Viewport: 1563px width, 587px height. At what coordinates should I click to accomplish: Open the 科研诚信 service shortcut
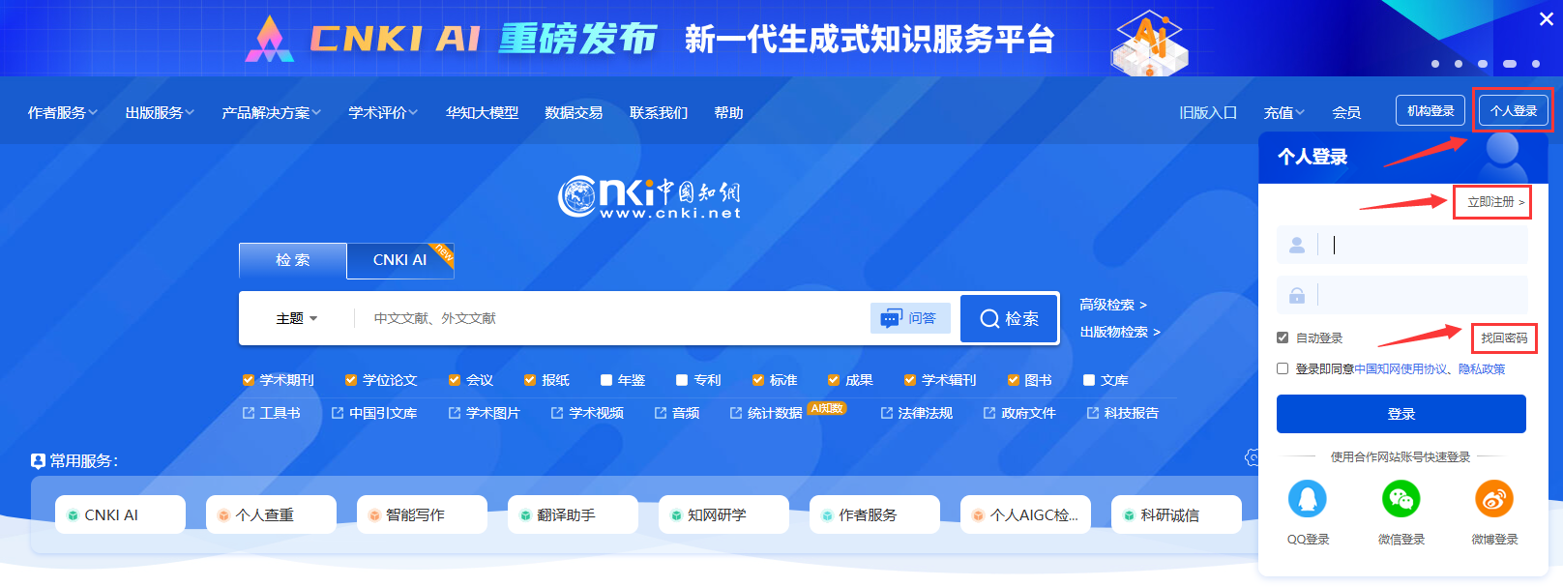coord(1176,514)
